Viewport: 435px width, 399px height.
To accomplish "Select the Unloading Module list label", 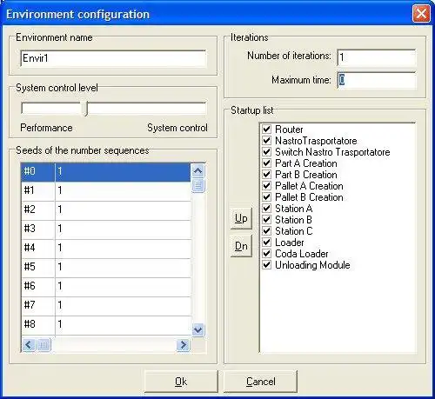I will (x=312, y=265).
